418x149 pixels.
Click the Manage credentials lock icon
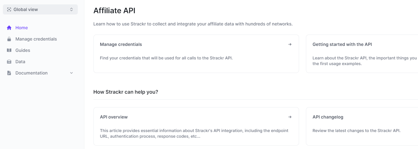click(9, 39)
